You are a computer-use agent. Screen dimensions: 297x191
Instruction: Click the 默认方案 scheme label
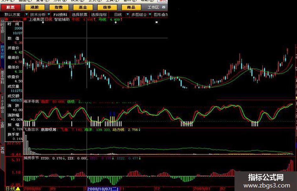point(13,14)
